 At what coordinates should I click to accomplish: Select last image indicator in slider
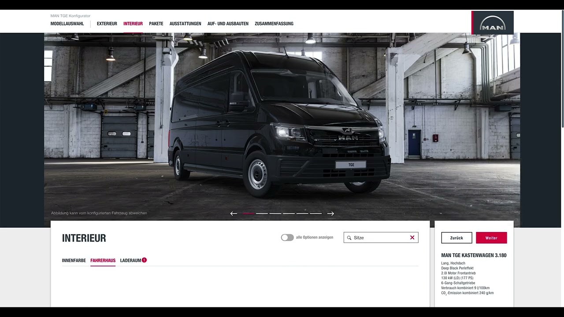(x=316, y=214)
